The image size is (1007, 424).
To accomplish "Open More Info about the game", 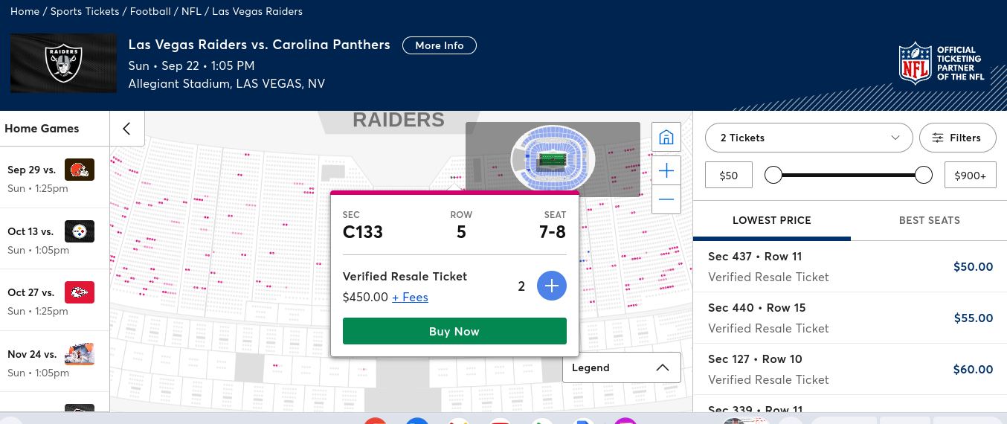I will [x=440, y=45].
